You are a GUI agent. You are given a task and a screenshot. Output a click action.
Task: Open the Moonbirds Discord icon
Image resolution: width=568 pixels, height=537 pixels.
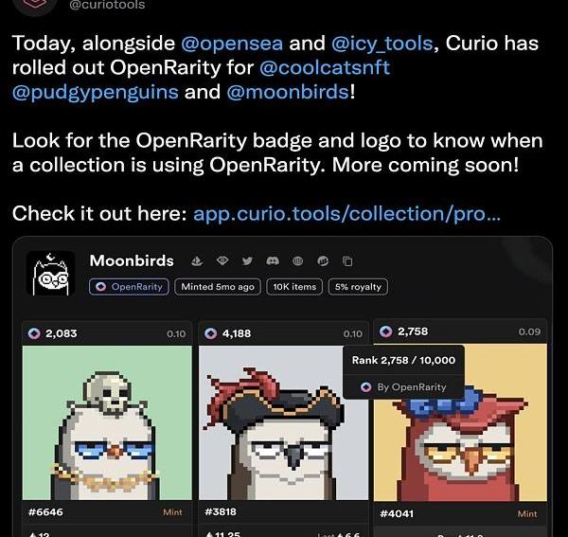click(x=273, y=260)
